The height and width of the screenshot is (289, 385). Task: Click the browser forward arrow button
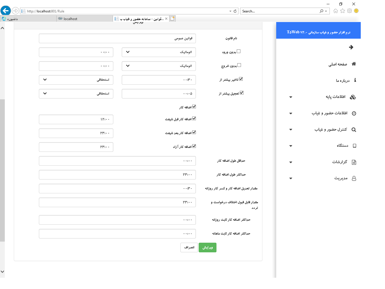pos(16,11)
